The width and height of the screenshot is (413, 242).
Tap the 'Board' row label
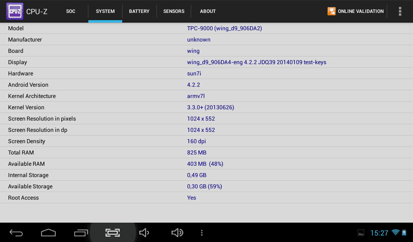[16, 51]
